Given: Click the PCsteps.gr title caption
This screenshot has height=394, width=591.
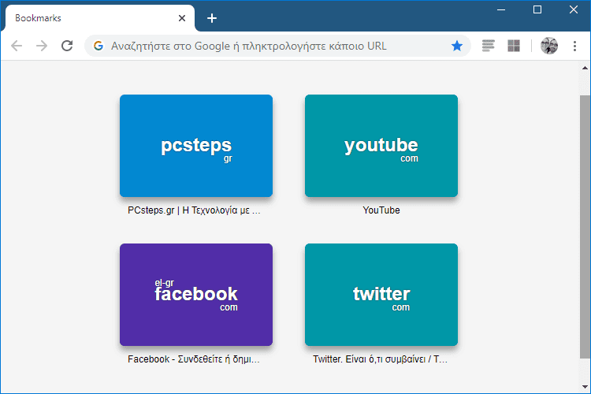Looking at the screenshot, I should coord(194,210).
